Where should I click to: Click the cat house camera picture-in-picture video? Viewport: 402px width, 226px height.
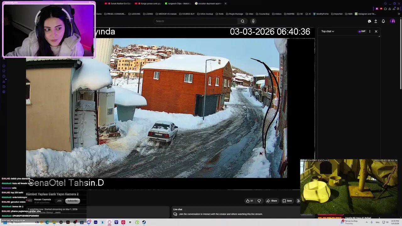349,186
